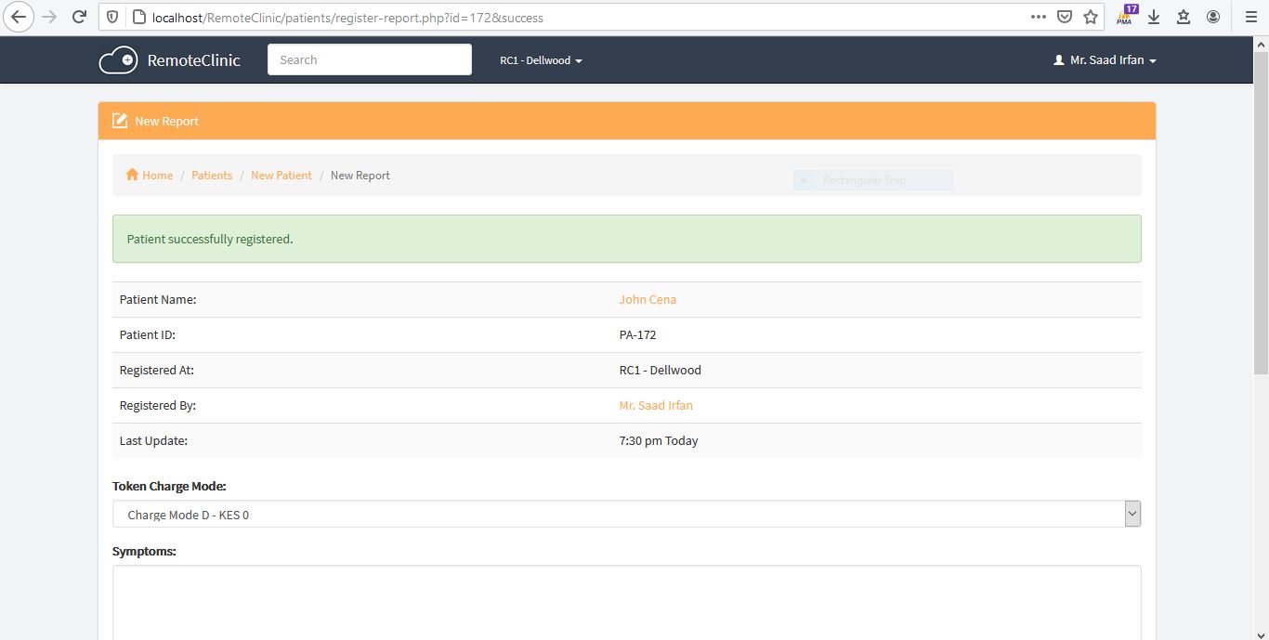Open the Patients breadcrumb link
1269x640 pixels.
tap(212, 175)
